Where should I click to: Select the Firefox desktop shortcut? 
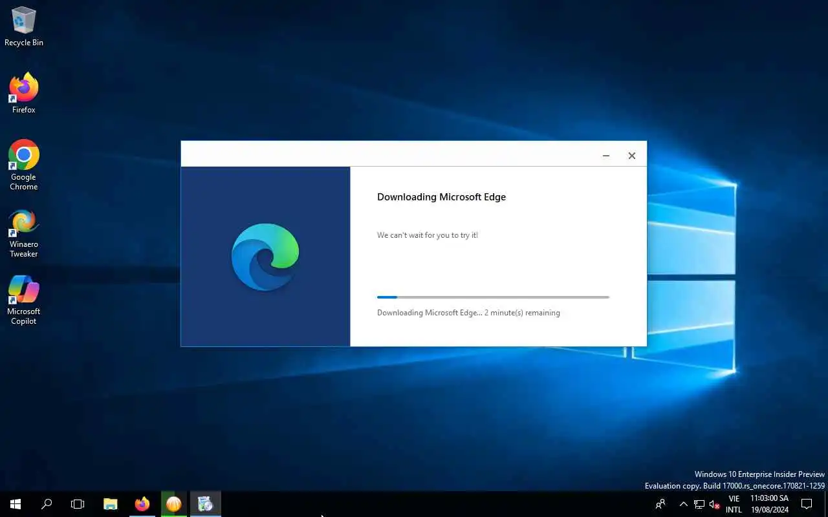[24, 93]
